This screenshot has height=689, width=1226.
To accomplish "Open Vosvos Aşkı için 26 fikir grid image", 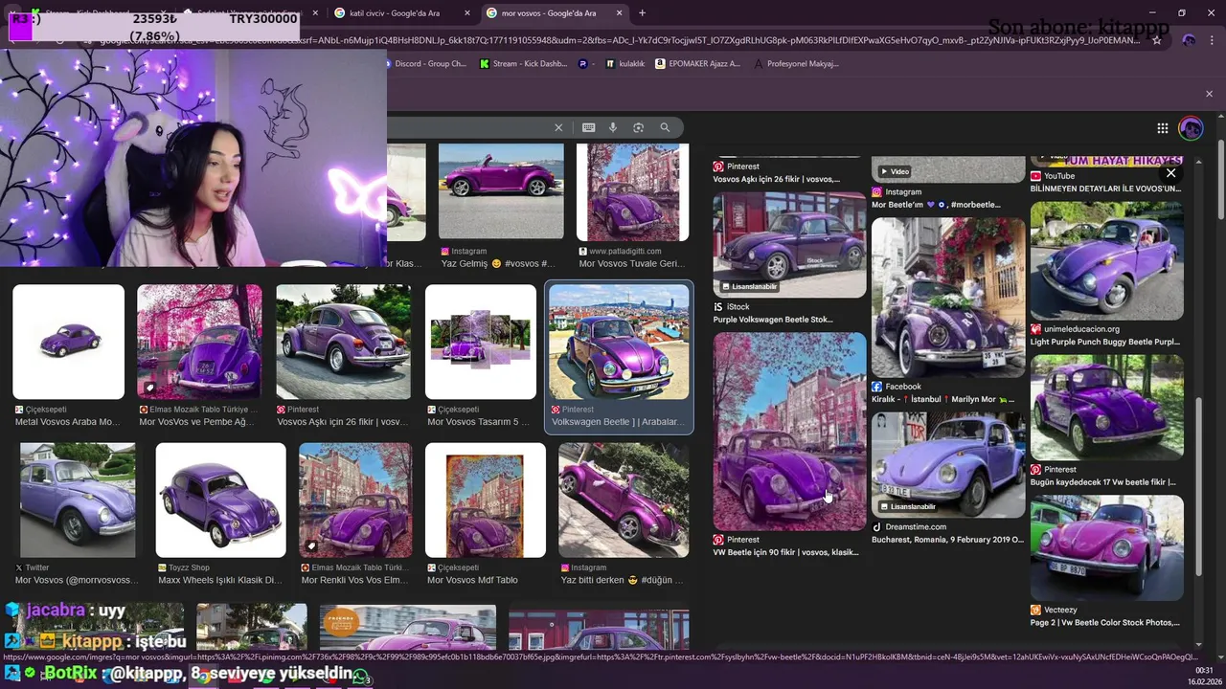I will click(344, 342).
